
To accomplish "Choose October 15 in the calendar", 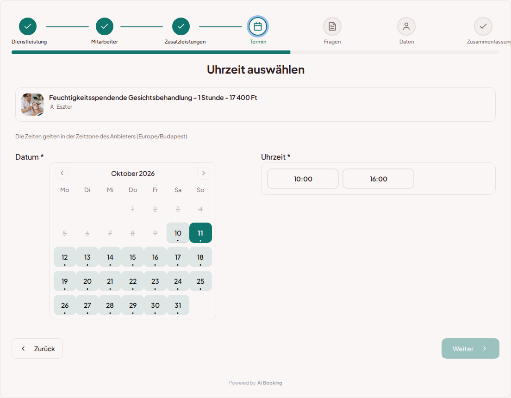I will click(133, 257).
